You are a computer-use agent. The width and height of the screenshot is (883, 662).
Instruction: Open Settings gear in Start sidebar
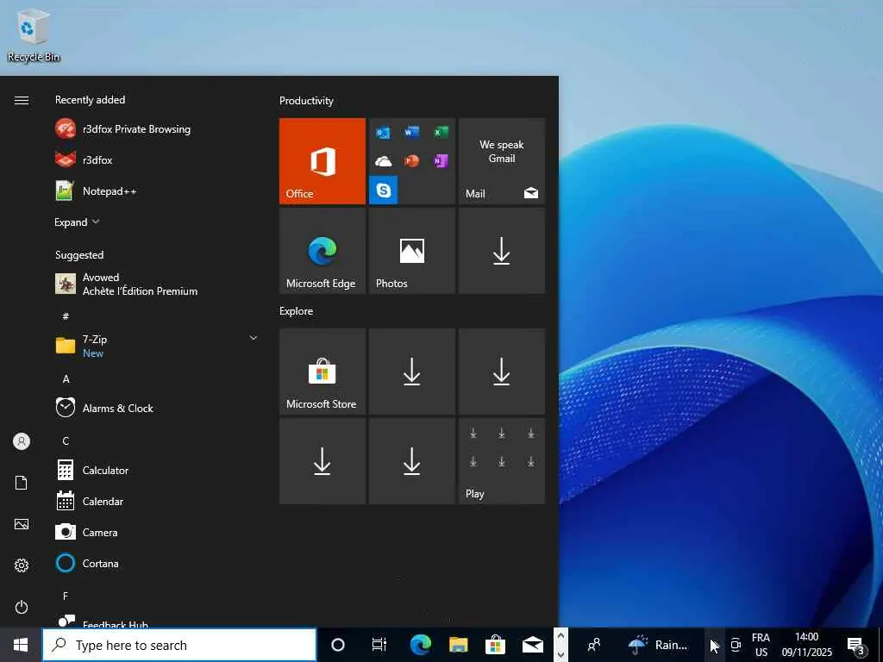click(22, 565)
